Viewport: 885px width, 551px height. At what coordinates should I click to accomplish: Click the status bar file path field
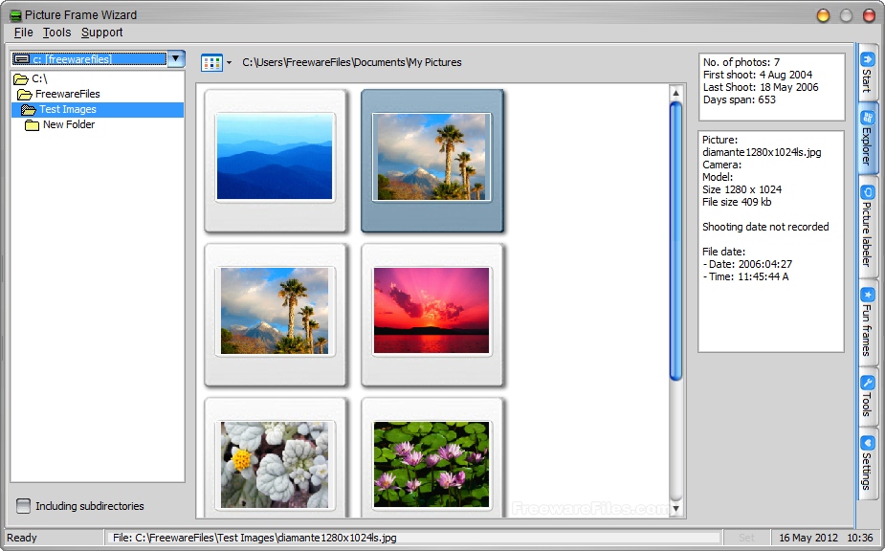[x=414, y=538]
